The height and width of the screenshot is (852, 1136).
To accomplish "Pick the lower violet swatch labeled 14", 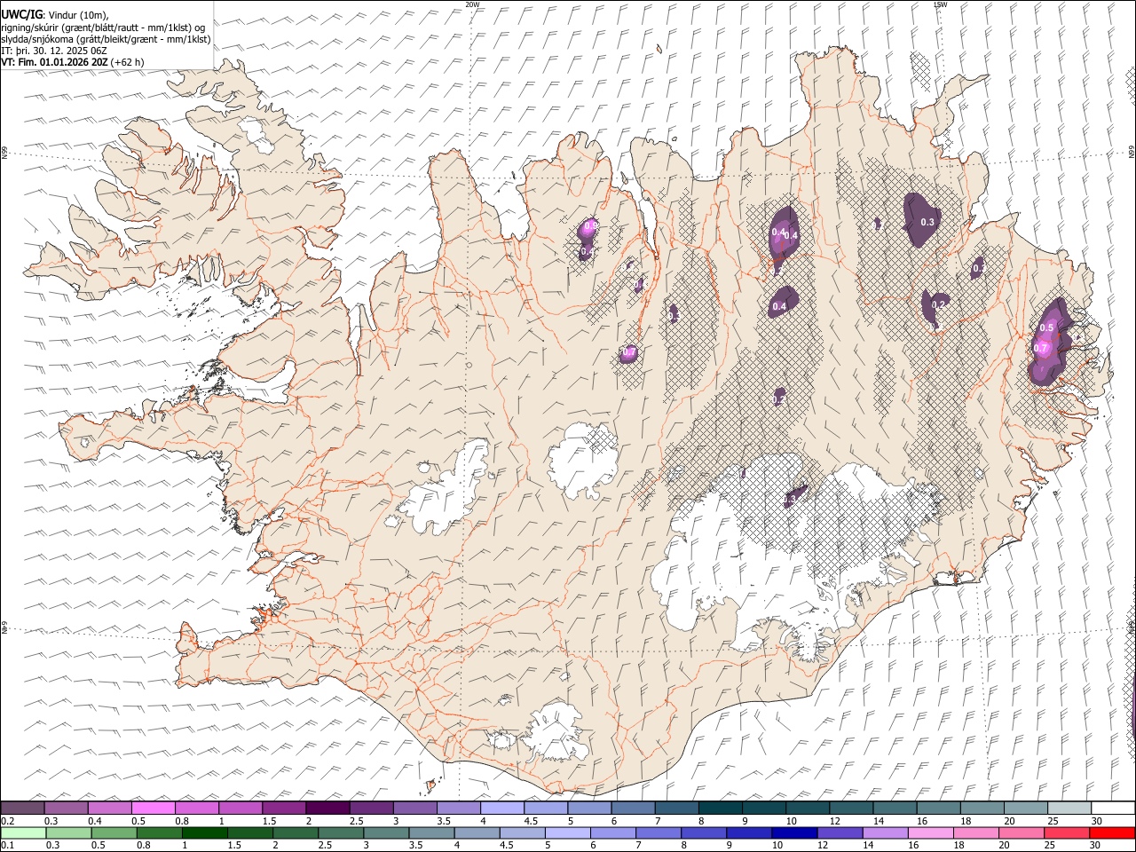I will tap(887, 832).
